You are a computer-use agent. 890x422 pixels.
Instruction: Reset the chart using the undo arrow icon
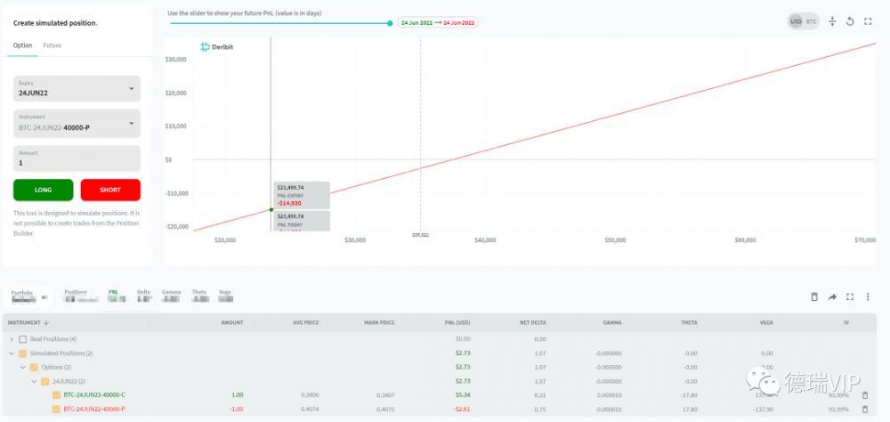(850, 21)
